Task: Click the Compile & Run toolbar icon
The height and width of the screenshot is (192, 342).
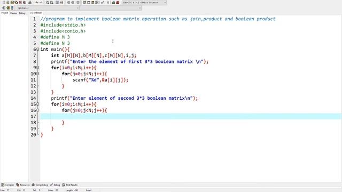Action: (92, 2)
